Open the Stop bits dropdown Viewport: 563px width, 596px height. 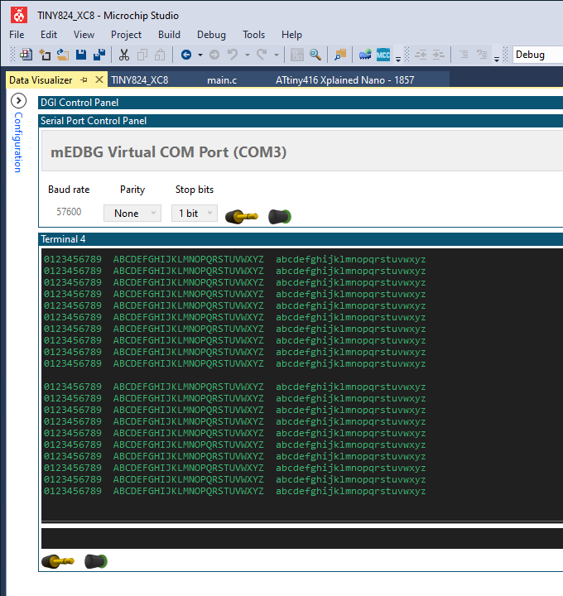tap(195, 214)
